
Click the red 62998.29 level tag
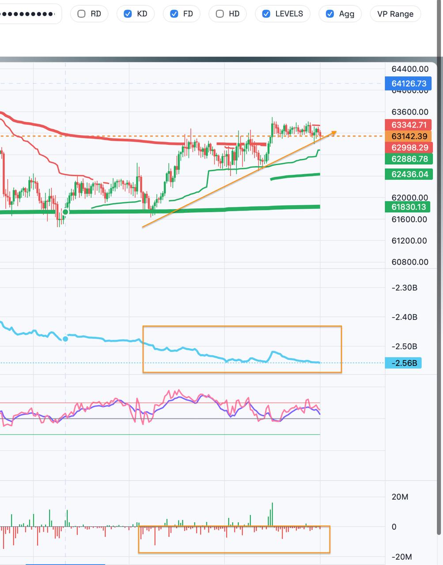409,147
